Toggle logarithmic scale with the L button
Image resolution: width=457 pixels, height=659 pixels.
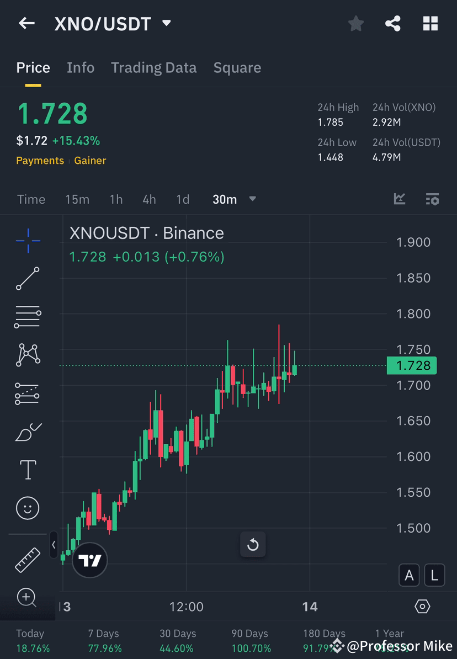[x=434, y=575]
